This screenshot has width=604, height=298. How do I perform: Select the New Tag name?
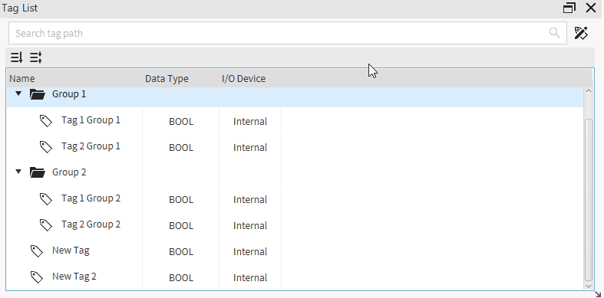[x=71, y=251]
